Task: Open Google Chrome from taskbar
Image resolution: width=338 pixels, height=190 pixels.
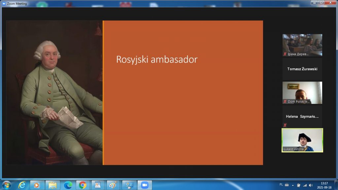Action: pos(83,185)
